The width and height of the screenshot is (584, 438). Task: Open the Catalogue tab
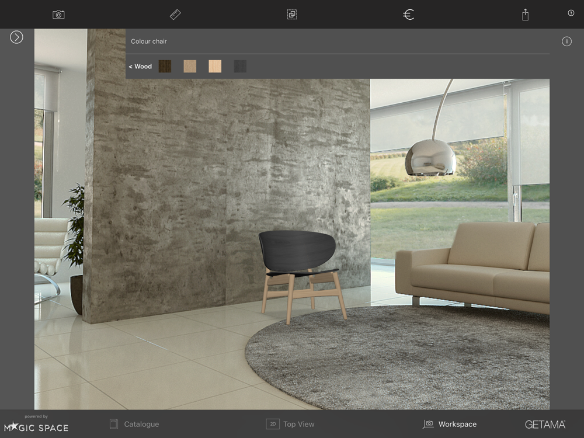(x=134, y=424)
